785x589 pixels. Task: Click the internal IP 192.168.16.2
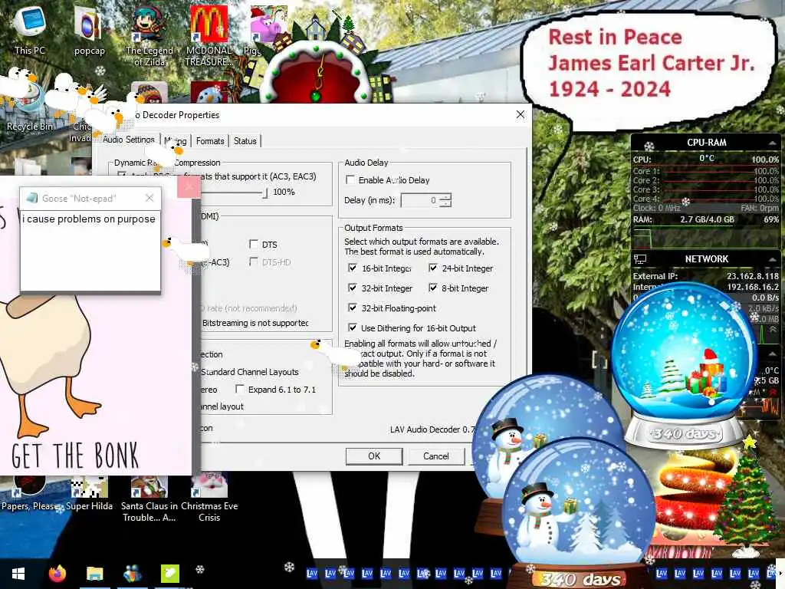click(753, 287)
